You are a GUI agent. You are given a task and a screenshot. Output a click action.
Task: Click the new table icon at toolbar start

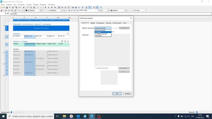point(2,8)
